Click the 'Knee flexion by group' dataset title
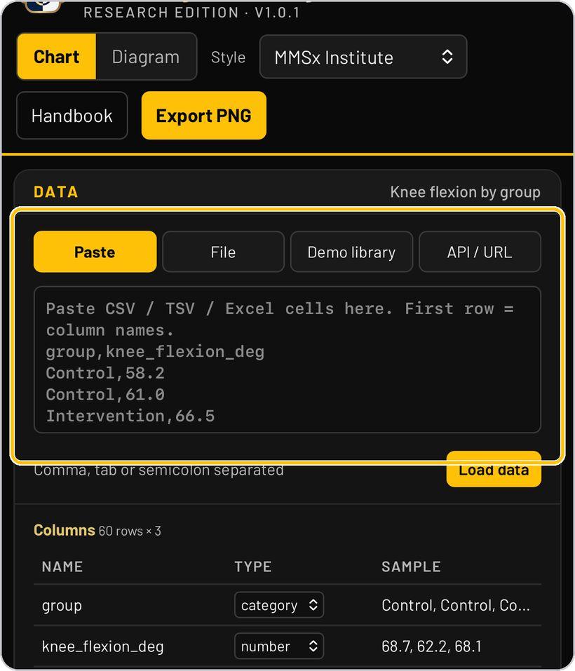575x671 pixels. 465,191
